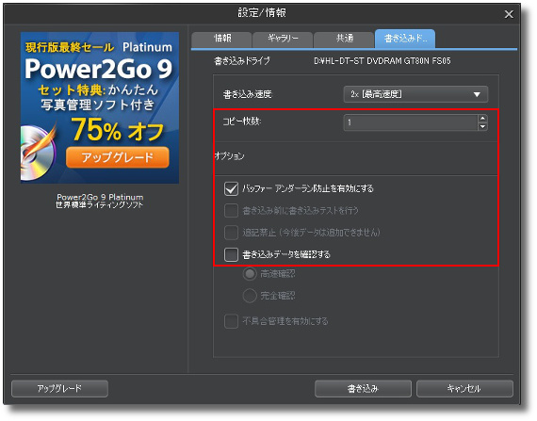This screenshot has width=537, height=421.
Task: Check the 追記禁止 checkbox
Action: (x=231, y=233)
